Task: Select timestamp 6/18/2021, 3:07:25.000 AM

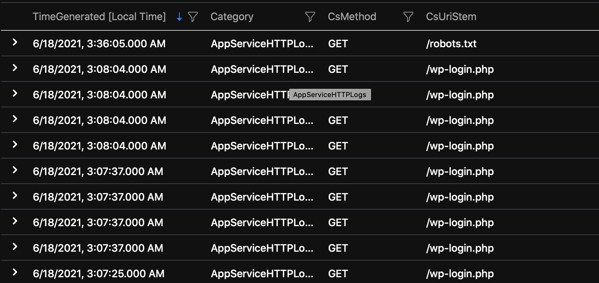Action: [99, 274]
